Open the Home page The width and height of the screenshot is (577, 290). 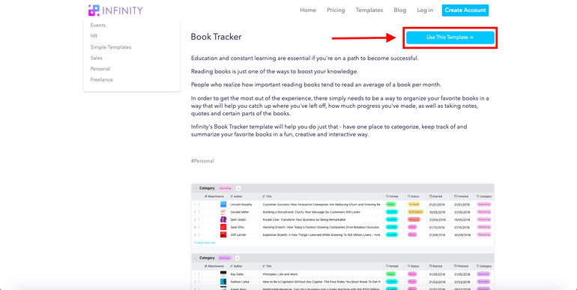(x=308, y=10)
